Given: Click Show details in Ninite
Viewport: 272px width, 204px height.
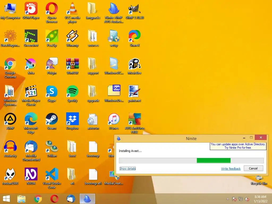Looking at the screenshot, I should [128, 169].
